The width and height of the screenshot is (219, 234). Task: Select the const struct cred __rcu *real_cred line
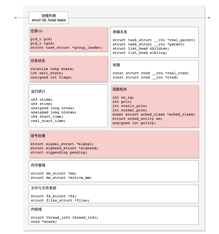[151, 73]
